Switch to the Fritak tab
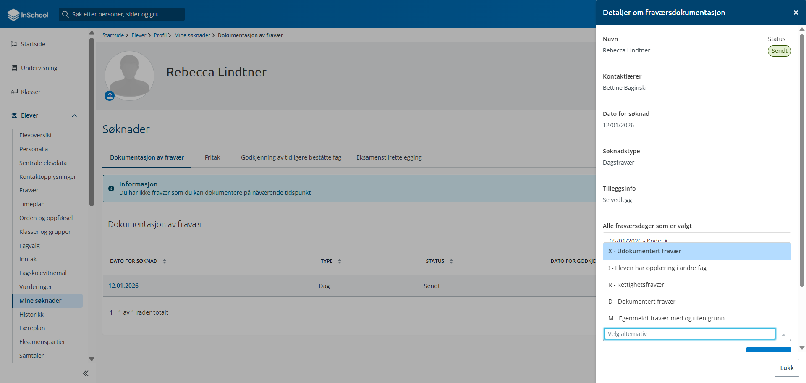The width and height of the screenshot is (806, 383). [x=212, y=157]
